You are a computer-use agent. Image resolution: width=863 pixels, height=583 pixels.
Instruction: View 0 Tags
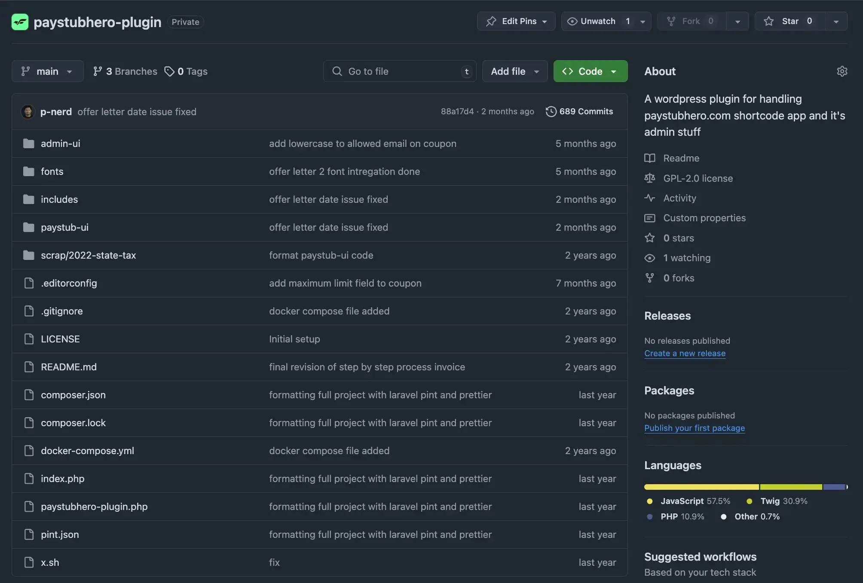186,71
